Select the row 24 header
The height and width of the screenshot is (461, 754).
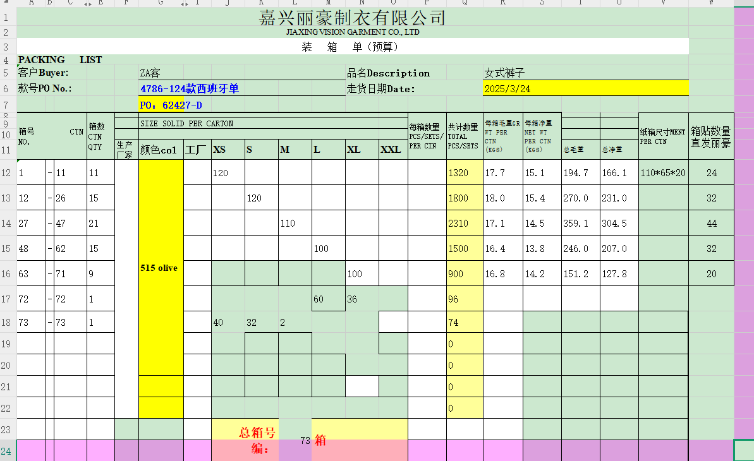pyautogui.click(x=8, y=450)
